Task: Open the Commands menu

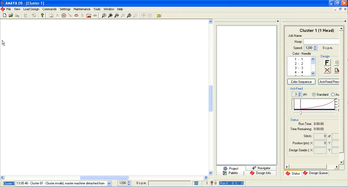Action: (x=50, y=9)
